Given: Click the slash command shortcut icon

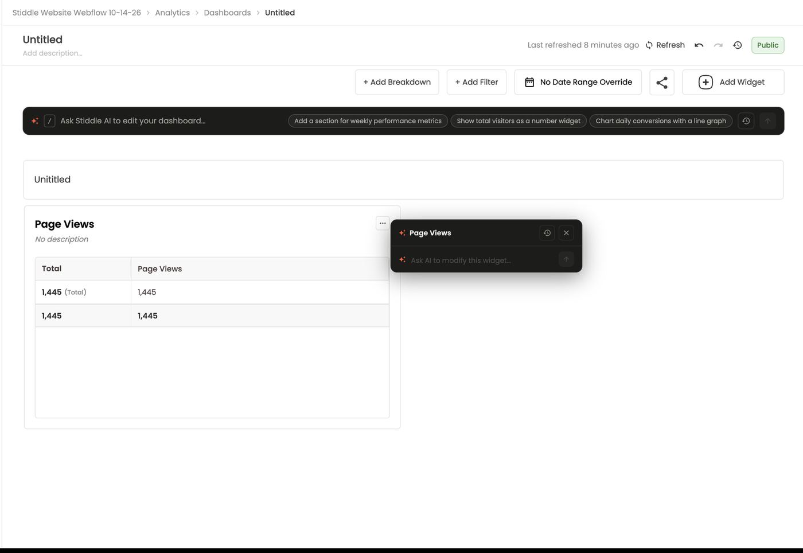Looking at the screenshot, I should point(50,120).
